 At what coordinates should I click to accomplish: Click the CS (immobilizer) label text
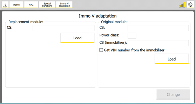coord(113,43)
